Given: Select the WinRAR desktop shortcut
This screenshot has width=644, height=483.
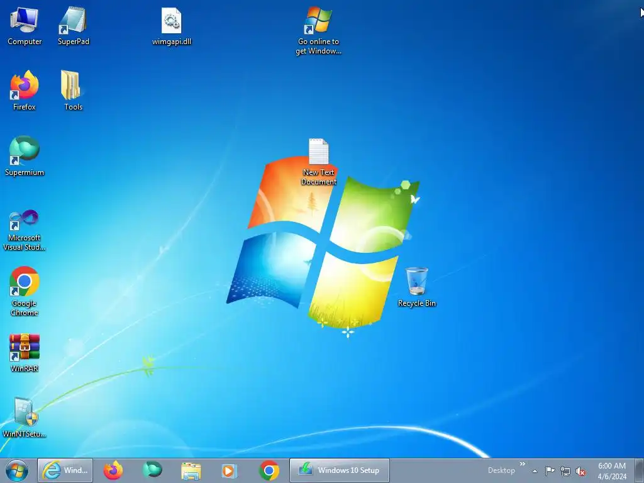Looking at the screenshot, I should [25, 353].
